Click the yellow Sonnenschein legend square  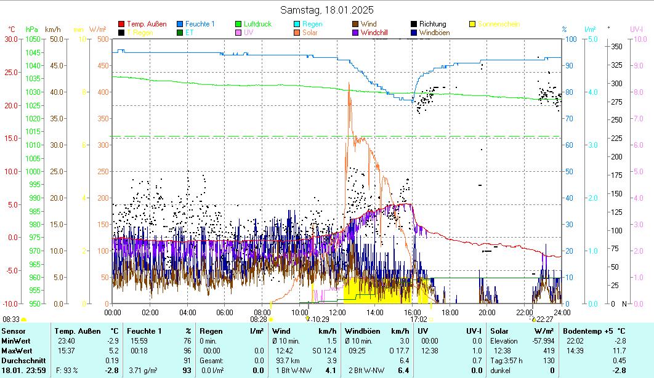click(472, 24)
